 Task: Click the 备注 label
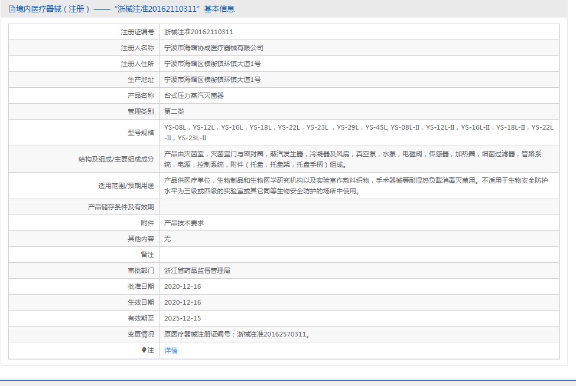[x=147, y=255]
